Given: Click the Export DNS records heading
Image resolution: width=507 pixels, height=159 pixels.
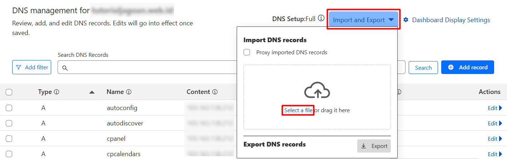Looking at the screenshot, I should [275, 144].
